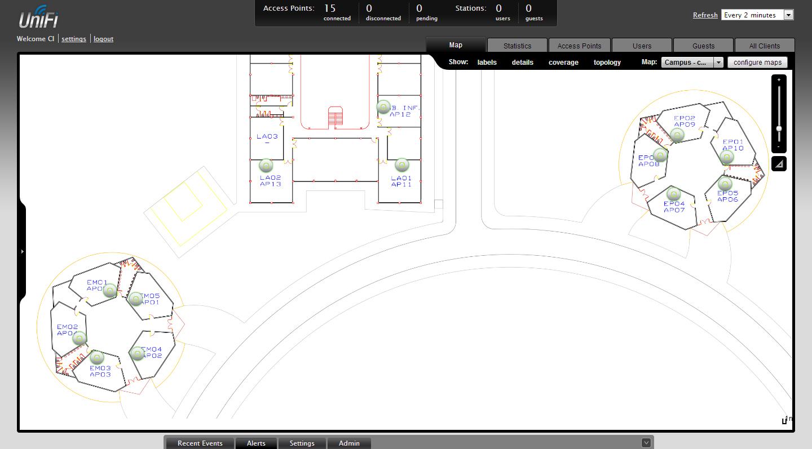Select the EM04 AP02 access point marker
Image resolution: width=812 pixels, height=449 pixels.
click(138, 353)
